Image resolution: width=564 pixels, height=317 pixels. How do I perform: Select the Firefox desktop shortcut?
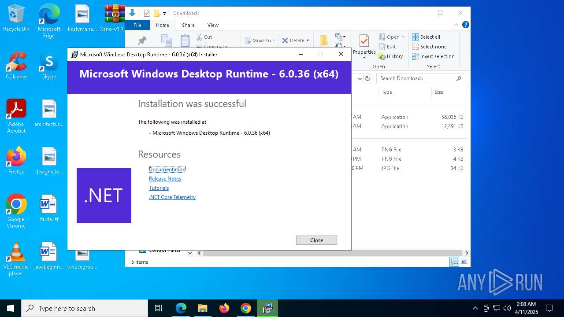pos(16,161)
